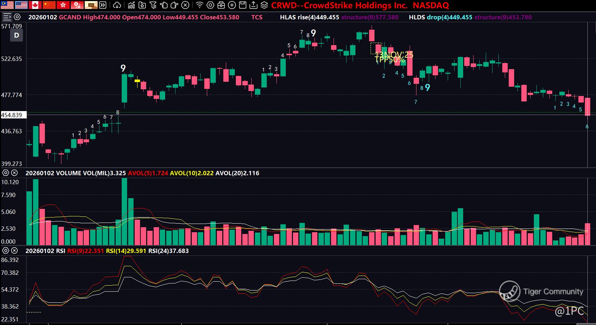The height and width of the screenshot is (325, 596).
Task: Click the floppy disk save icon
Action: tap(243, 5)
